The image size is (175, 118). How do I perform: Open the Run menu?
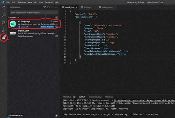41,2
